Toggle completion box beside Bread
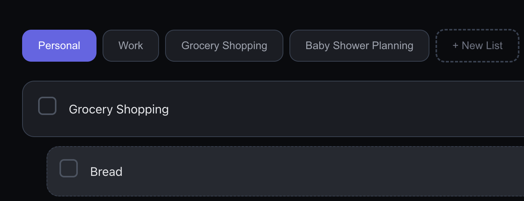Screen dimensions: 524x201 click(69, 168)
